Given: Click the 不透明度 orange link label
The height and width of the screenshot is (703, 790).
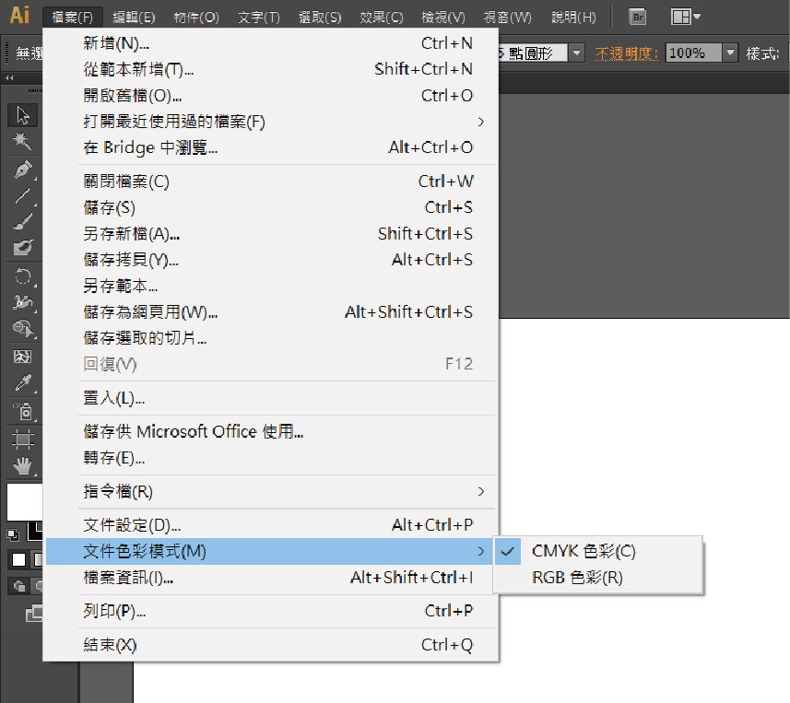Looking at the screenshot, I should [626, 53].
